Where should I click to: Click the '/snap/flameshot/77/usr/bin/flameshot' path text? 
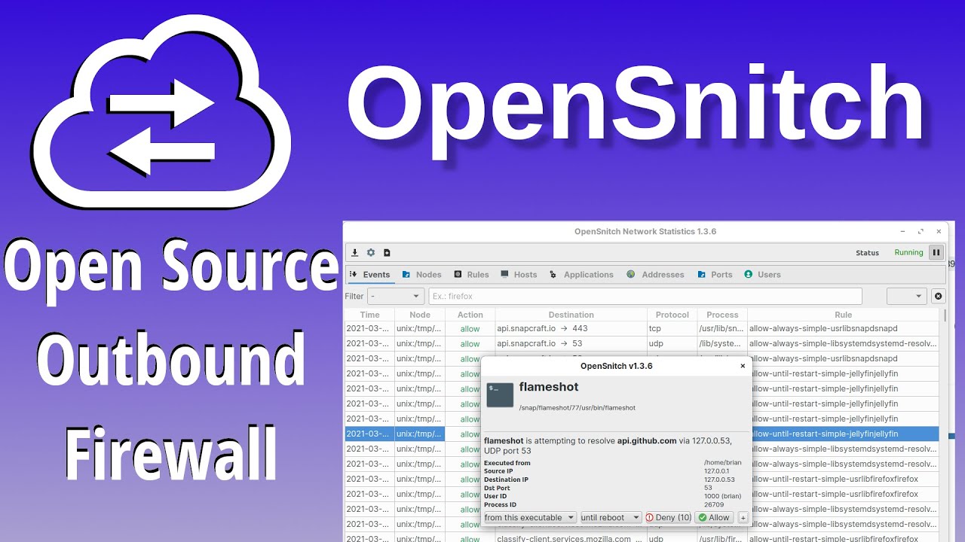(577, 408)
